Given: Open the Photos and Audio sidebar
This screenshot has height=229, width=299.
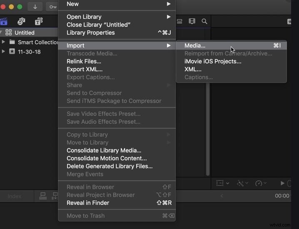Looking at the screenshot, I should [21, 21].
